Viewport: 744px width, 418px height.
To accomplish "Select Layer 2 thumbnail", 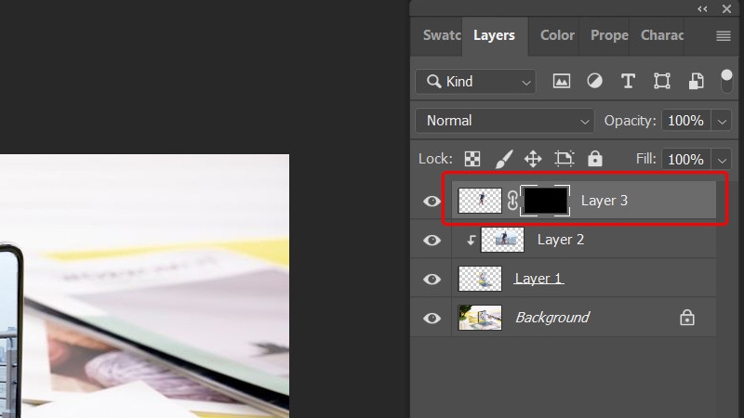I will [x=502, y=240].
